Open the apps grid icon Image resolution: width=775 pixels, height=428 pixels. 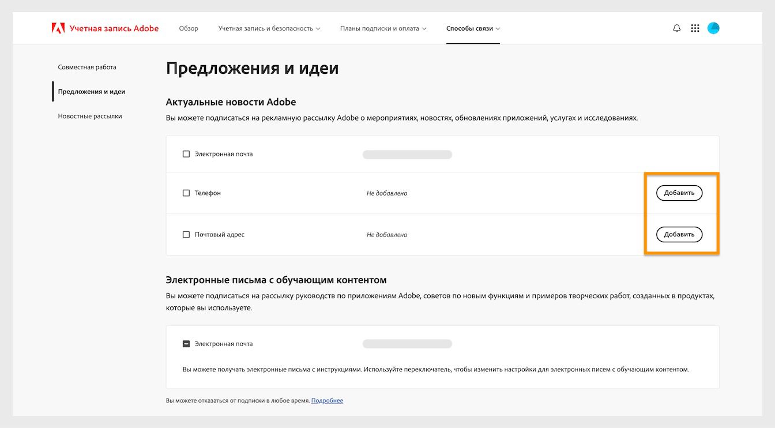[695, 28]
